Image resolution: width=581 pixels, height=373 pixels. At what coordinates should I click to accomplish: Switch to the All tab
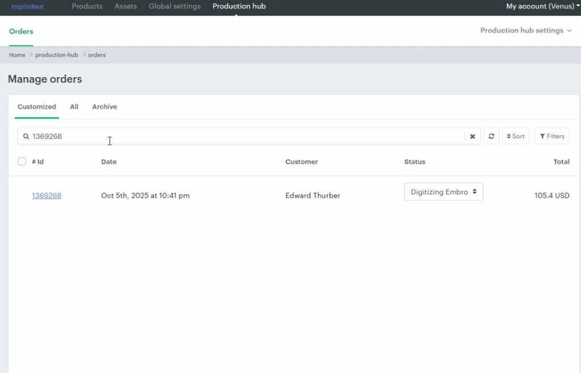[74, 107]
